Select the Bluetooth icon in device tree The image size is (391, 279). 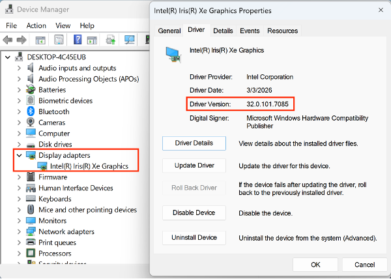tap(31, 111)
